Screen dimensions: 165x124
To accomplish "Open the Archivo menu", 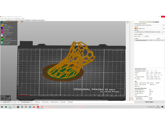I will (x=2, y=18).
